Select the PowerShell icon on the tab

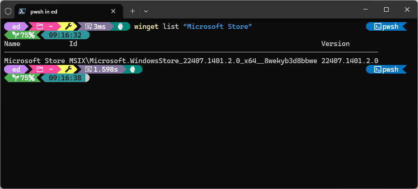click(x=22, y=11)
